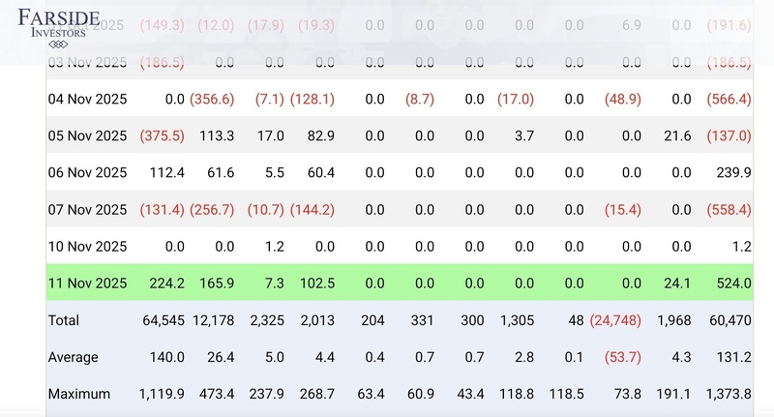Click the 26.4 cell
Screen dimensions: 774x417
point(221,357)
